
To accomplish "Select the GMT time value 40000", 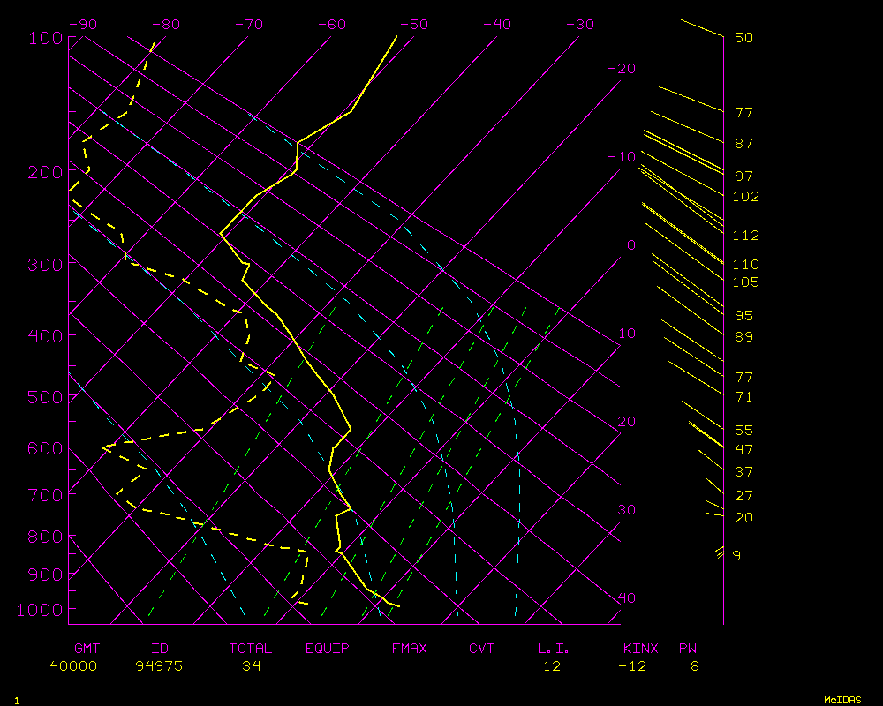I will tap(74, 666).
